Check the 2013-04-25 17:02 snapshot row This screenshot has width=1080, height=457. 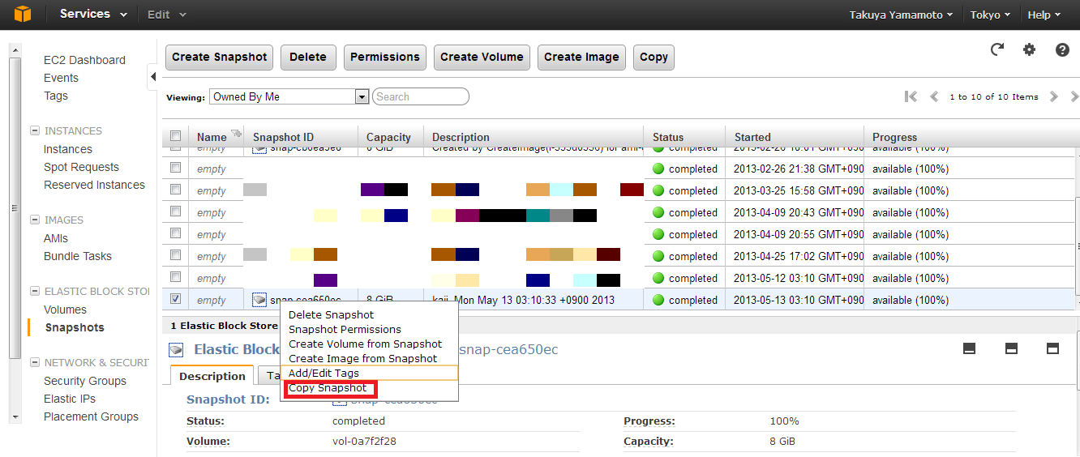(175, 255)
